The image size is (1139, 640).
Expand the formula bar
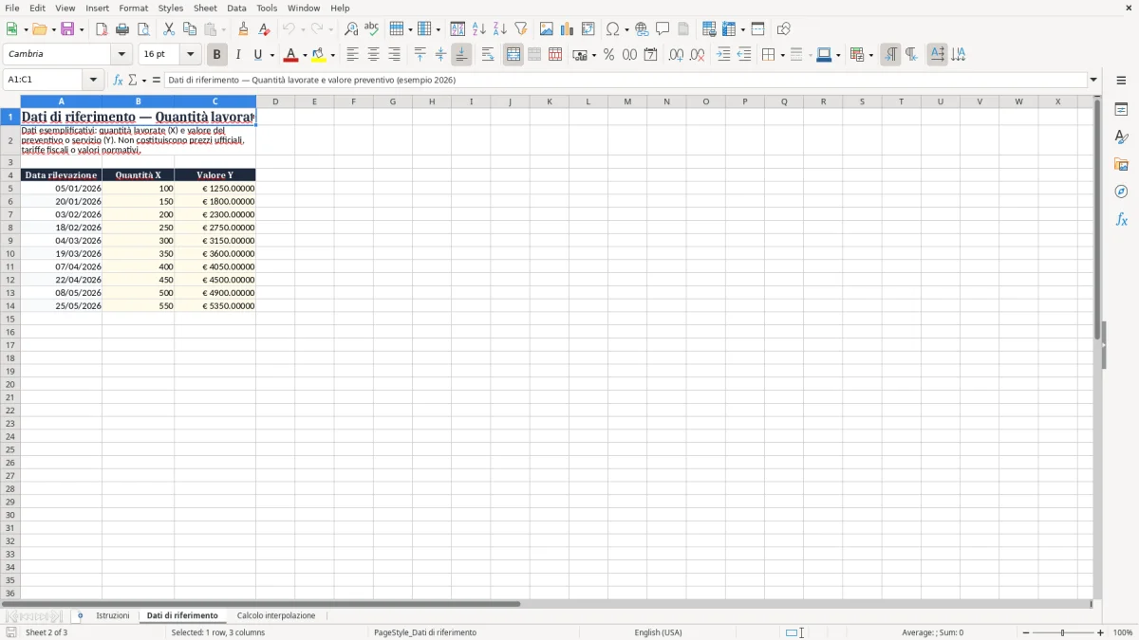[x=1093, y=81]
